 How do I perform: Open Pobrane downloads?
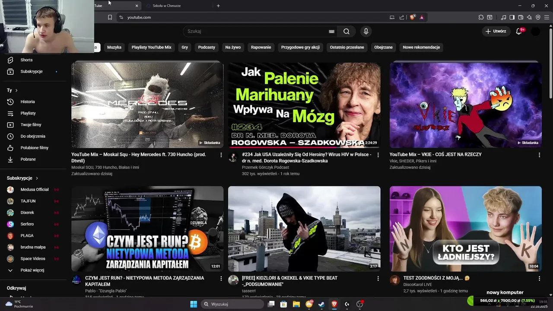[28, 159]
